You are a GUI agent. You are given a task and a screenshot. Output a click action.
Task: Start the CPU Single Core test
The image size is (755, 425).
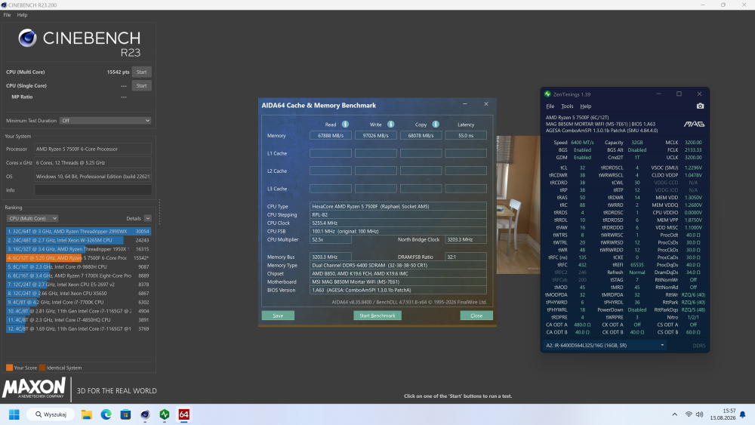pos(142,85)
